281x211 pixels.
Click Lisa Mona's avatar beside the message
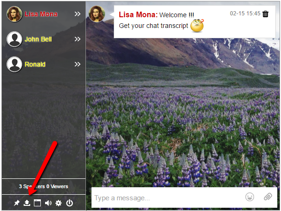coord(97,14)
